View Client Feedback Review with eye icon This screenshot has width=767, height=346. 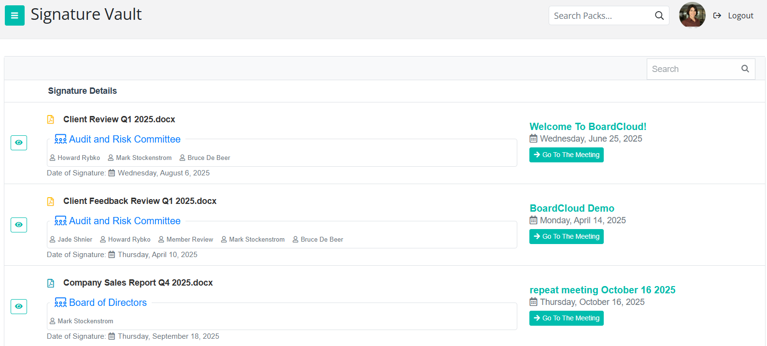click(19, 225)
